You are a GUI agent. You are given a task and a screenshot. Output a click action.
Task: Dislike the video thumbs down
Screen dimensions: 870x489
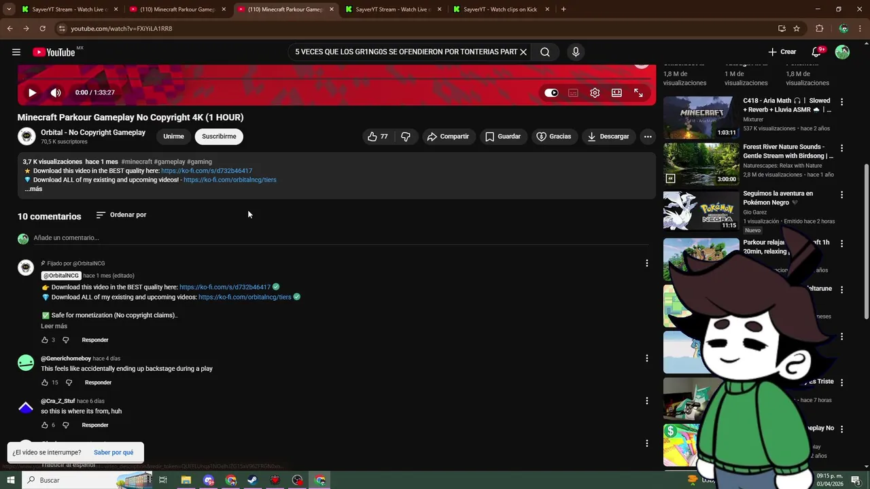(x=406, y=137)
